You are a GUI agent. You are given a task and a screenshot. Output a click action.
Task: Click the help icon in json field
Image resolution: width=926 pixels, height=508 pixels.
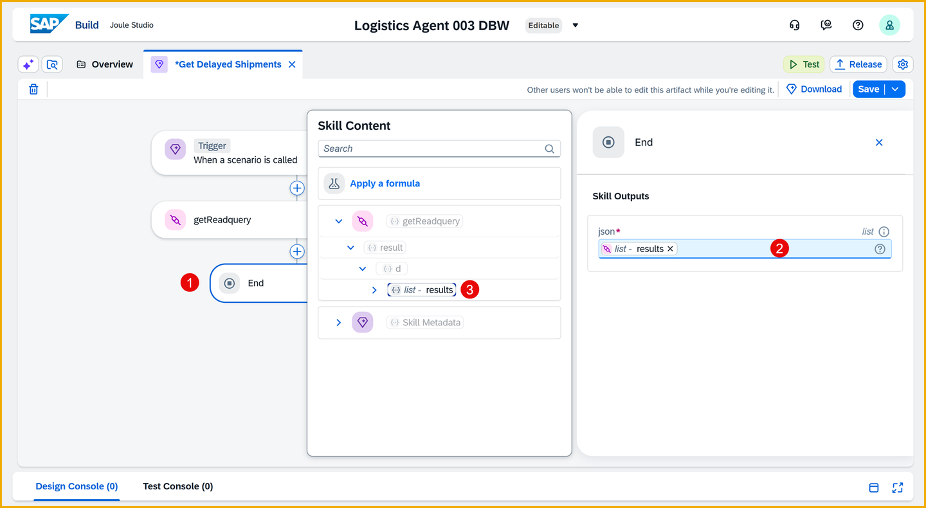coord(880,249)
